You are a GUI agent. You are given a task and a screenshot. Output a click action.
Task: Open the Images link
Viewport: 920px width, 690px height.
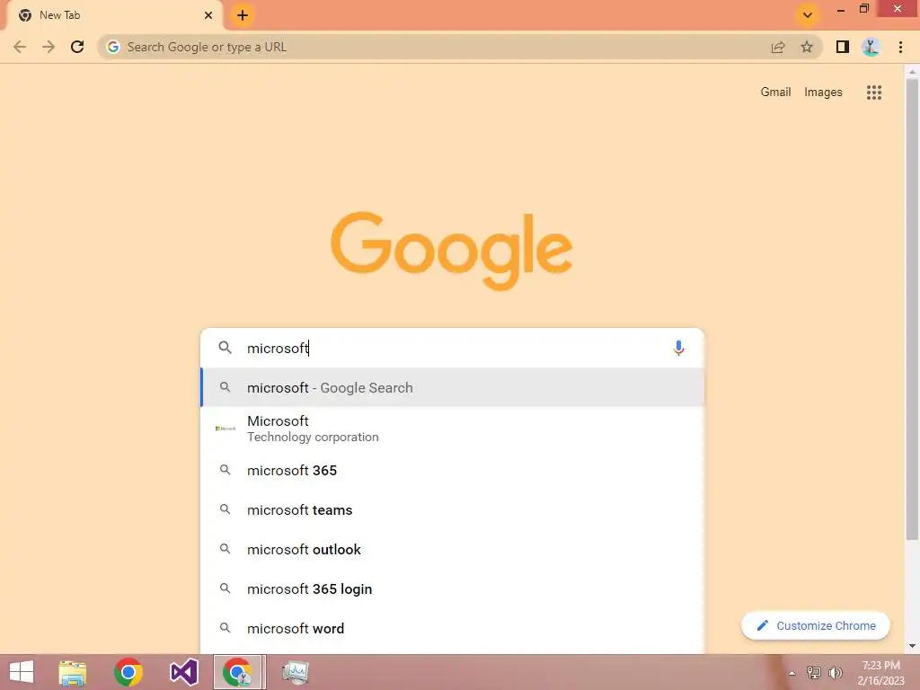pos(823,93)
